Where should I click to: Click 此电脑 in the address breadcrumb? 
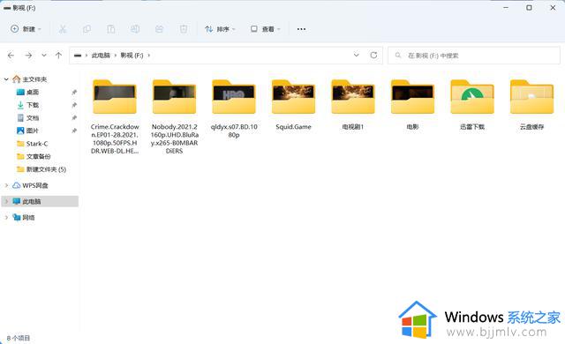click(x=101, y=56)
